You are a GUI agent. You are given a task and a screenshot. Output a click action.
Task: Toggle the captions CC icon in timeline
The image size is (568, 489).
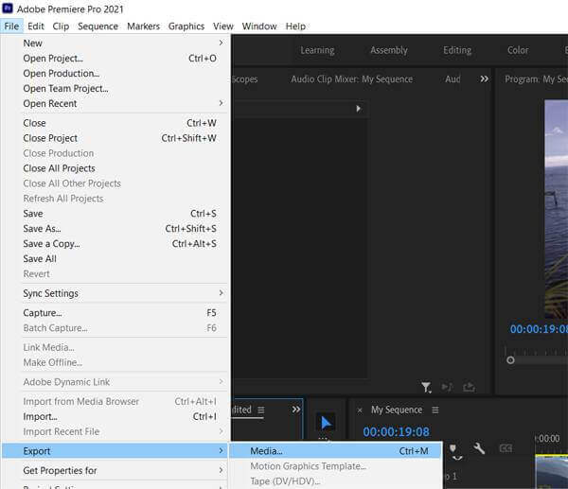click(x=506, y=449)
